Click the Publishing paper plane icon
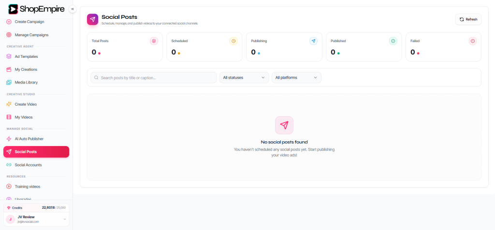This screenshot has height=230, width=495. tap(313, 41)
